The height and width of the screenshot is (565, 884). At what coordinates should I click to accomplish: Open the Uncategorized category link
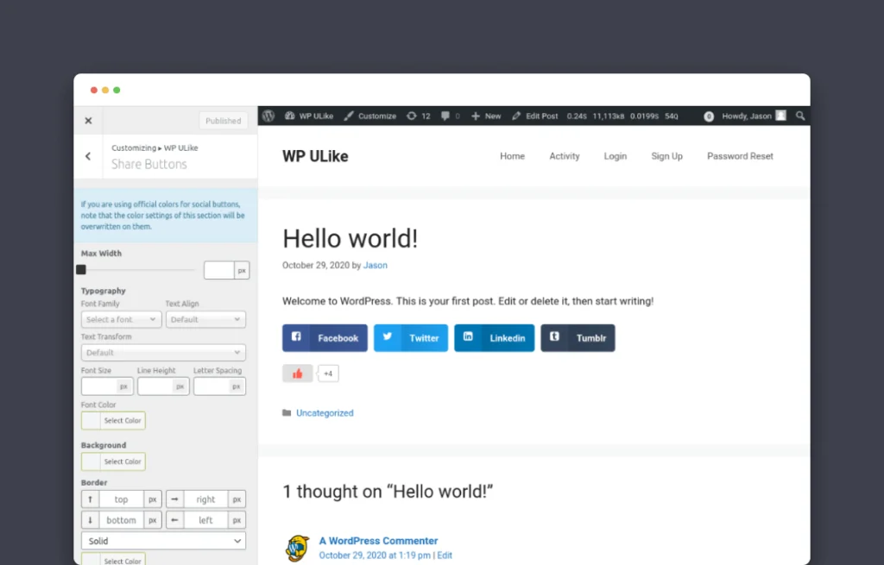(325, 413)
